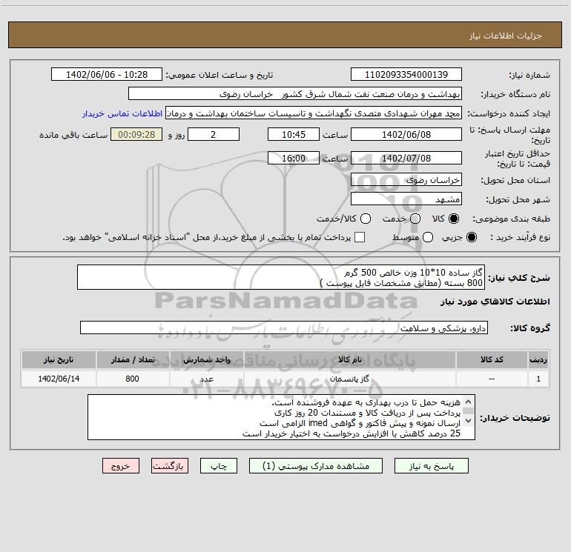Screen dimensions: 571x552
Task: Click the 'چاپ' print button
Action: click(x=219, y=466)
